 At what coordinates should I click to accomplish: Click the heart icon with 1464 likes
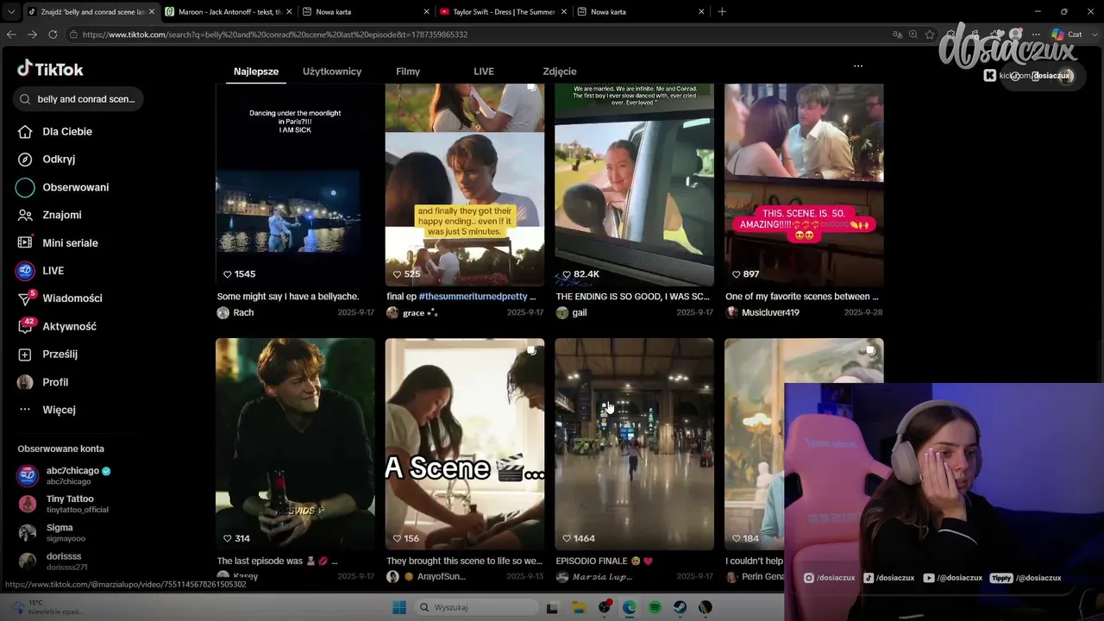(567, 538)
